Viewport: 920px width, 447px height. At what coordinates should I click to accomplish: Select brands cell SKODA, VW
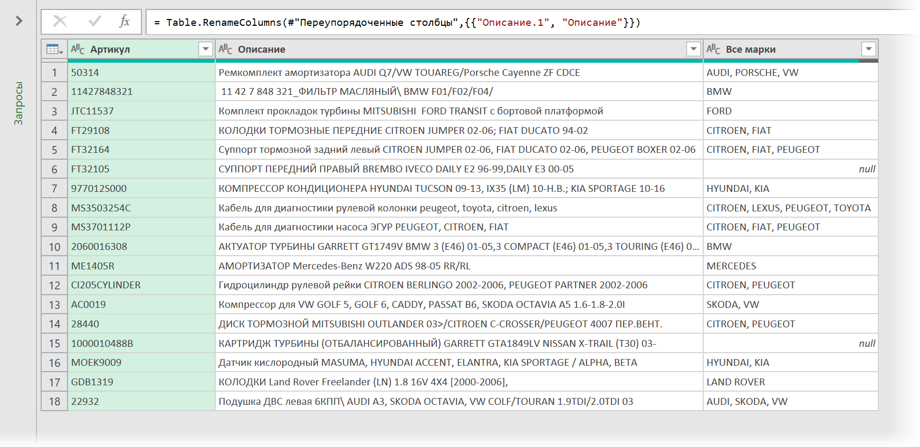[x=791, y=305]
